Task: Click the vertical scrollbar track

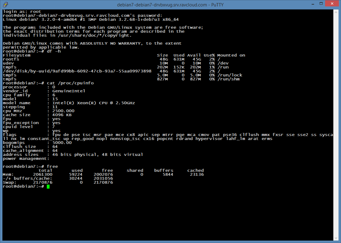Action: (x=336, y=122)
